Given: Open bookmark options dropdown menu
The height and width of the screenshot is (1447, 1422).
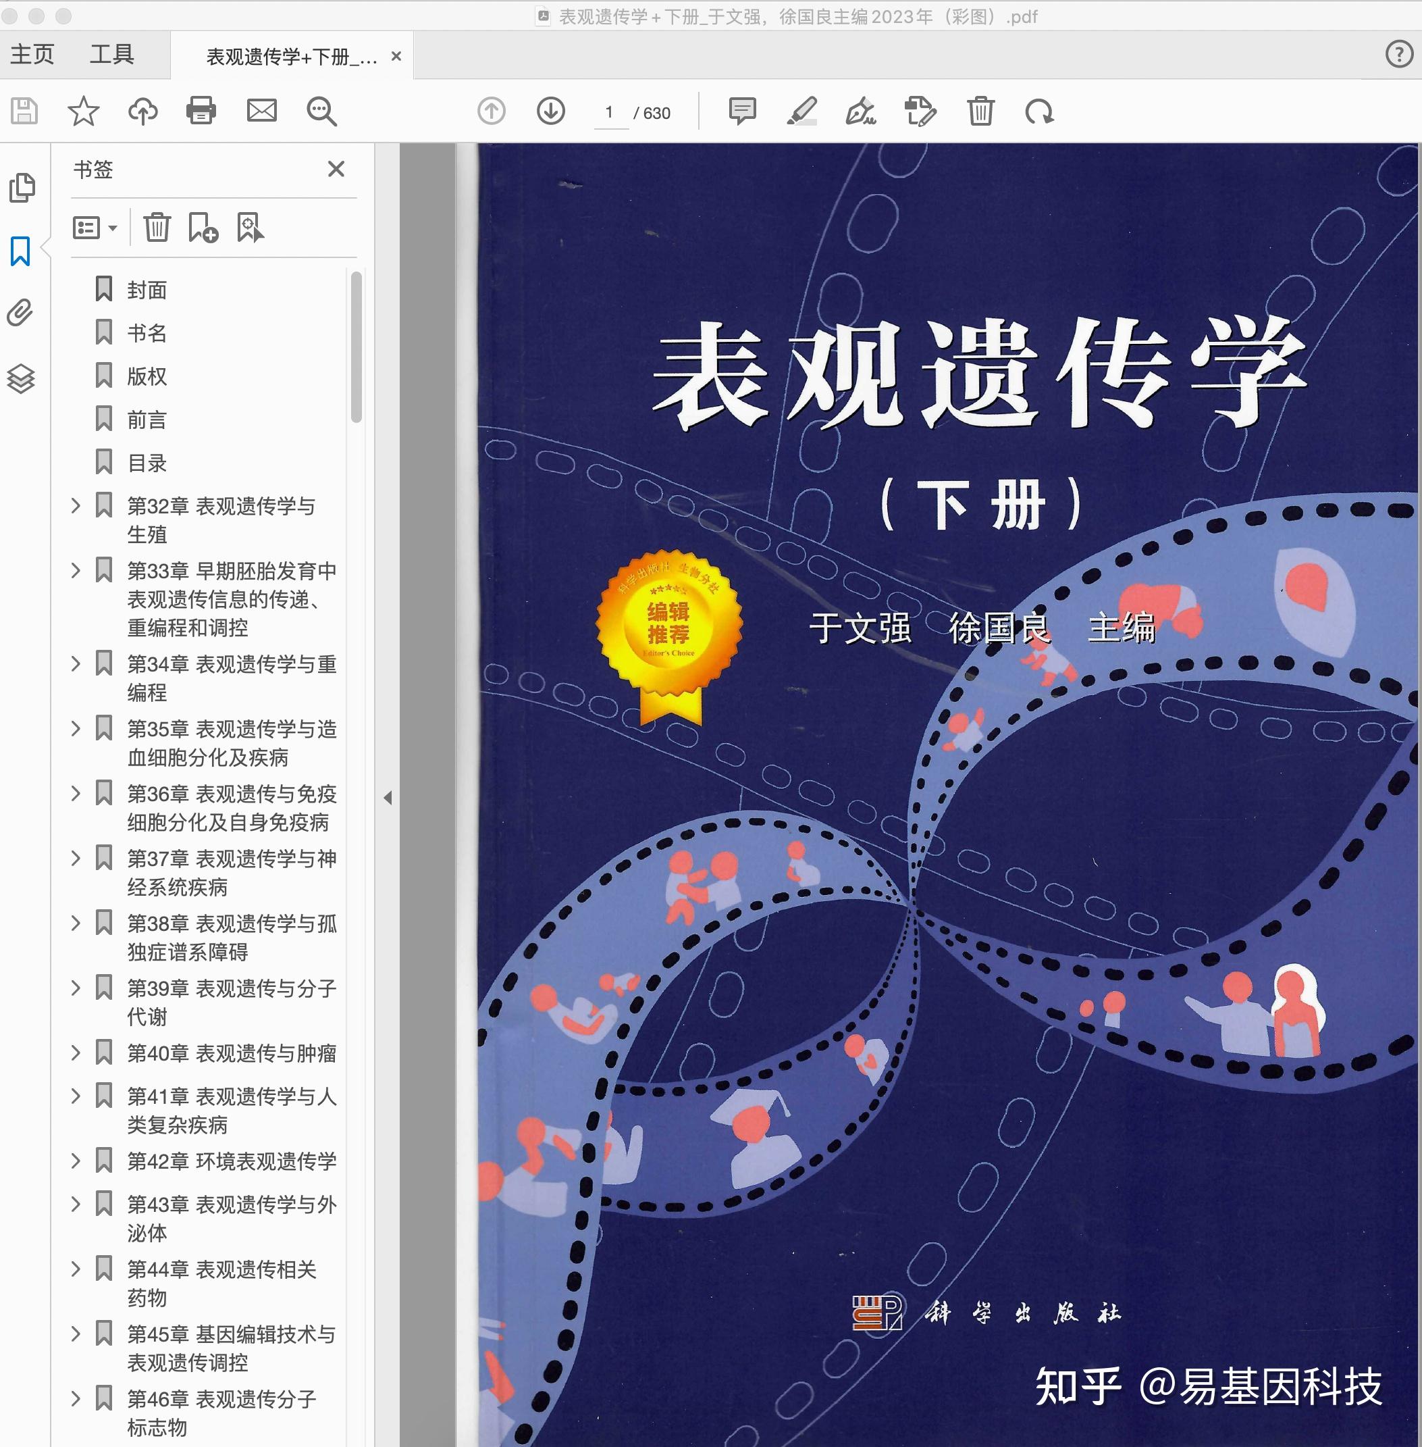Looking at the screenshot, I should [95, 227].
